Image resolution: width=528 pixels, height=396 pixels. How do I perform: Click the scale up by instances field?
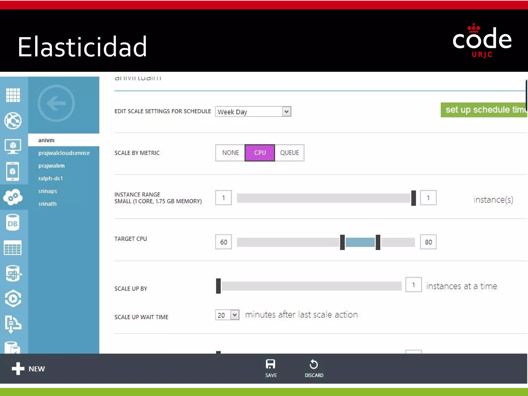click(x=414, y=285)
